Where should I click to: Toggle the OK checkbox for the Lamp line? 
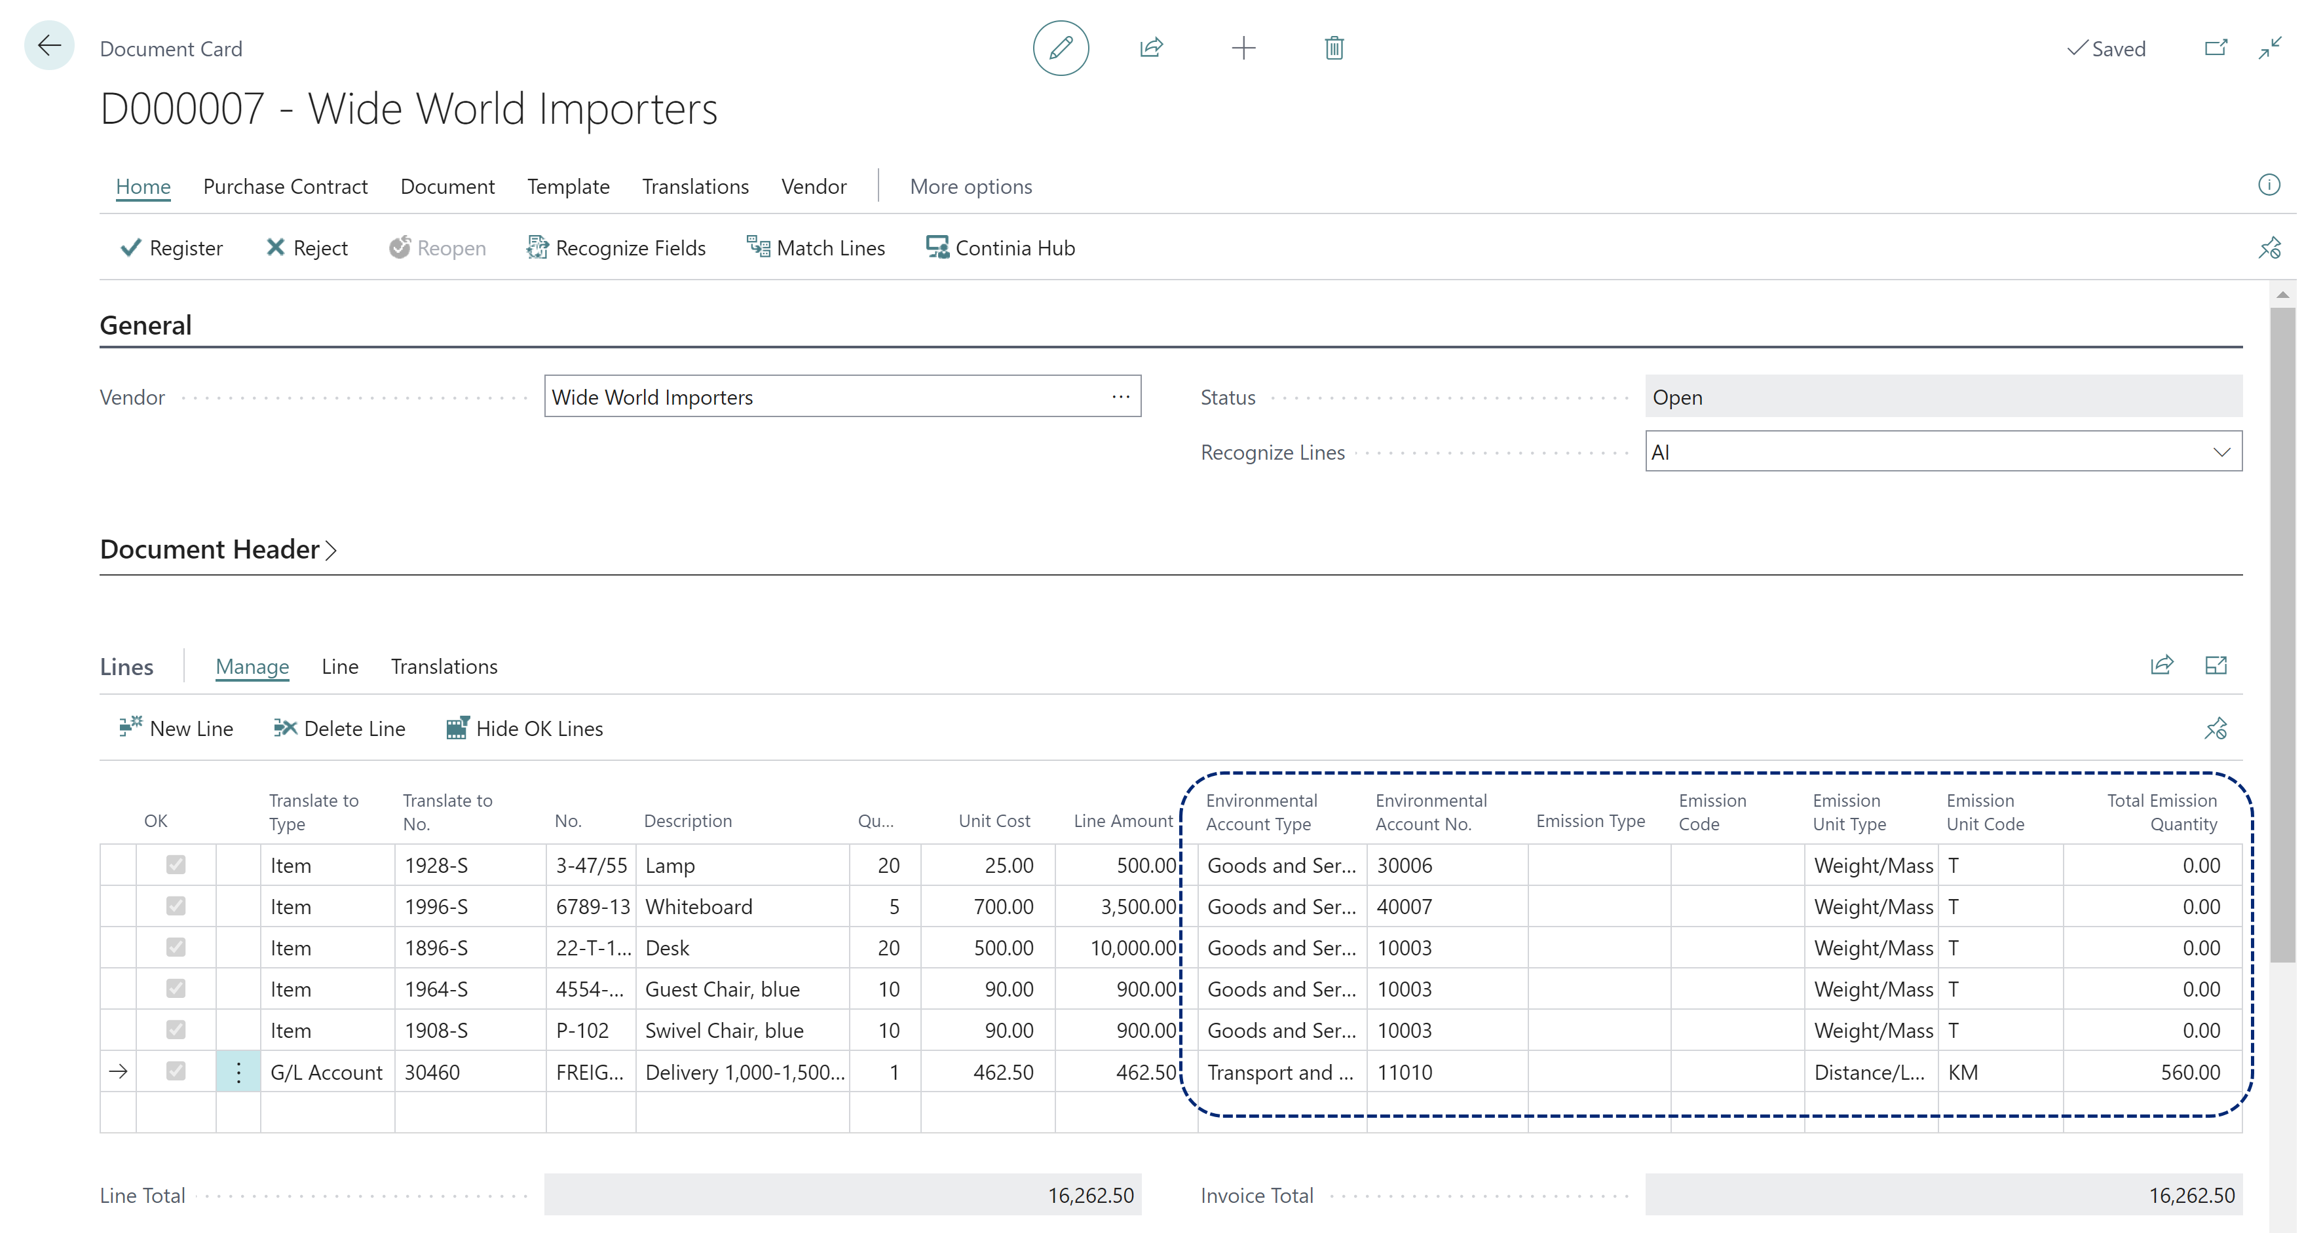[x=176, y=865]
